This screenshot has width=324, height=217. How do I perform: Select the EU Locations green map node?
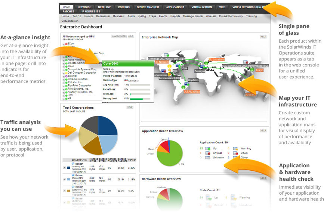click(x=206, y=63)
